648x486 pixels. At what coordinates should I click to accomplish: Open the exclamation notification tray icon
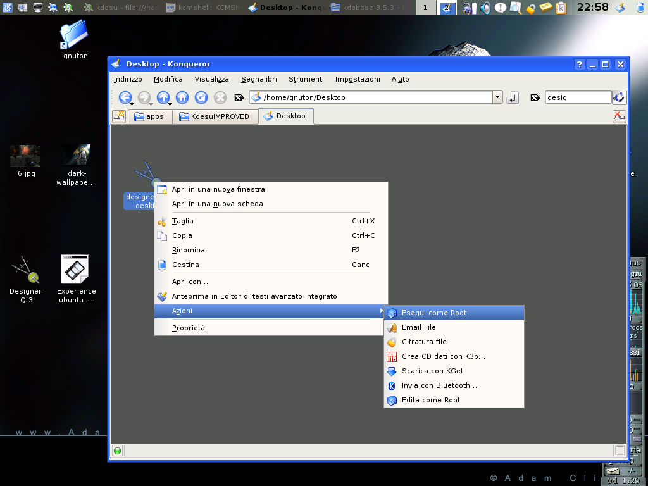pyautogui.click(x=501, y=8)
